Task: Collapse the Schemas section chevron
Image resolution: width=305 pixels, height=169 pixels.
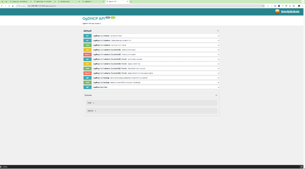Action: [216, 95]
